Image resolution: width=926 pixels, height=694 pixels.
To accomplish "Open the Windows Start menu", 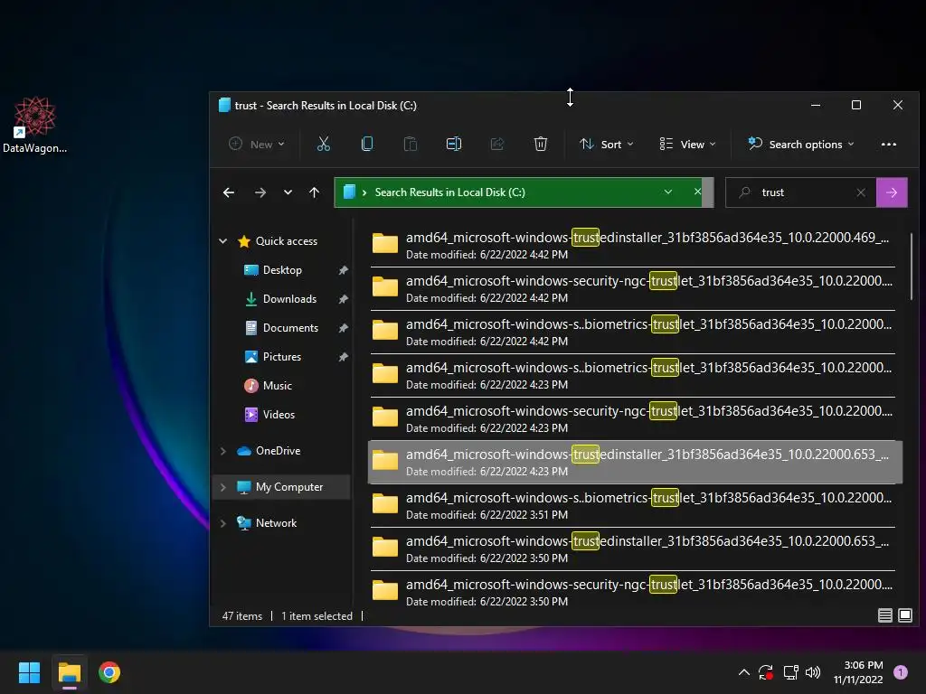I will click(x=29, y=672).
